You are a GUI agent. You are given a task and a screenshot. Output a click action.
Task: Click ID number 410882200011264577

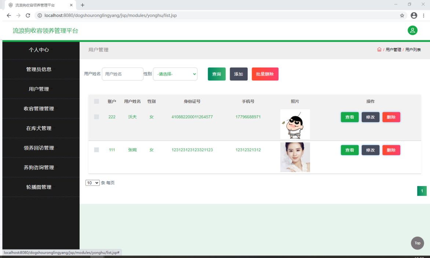coord(192,117)
